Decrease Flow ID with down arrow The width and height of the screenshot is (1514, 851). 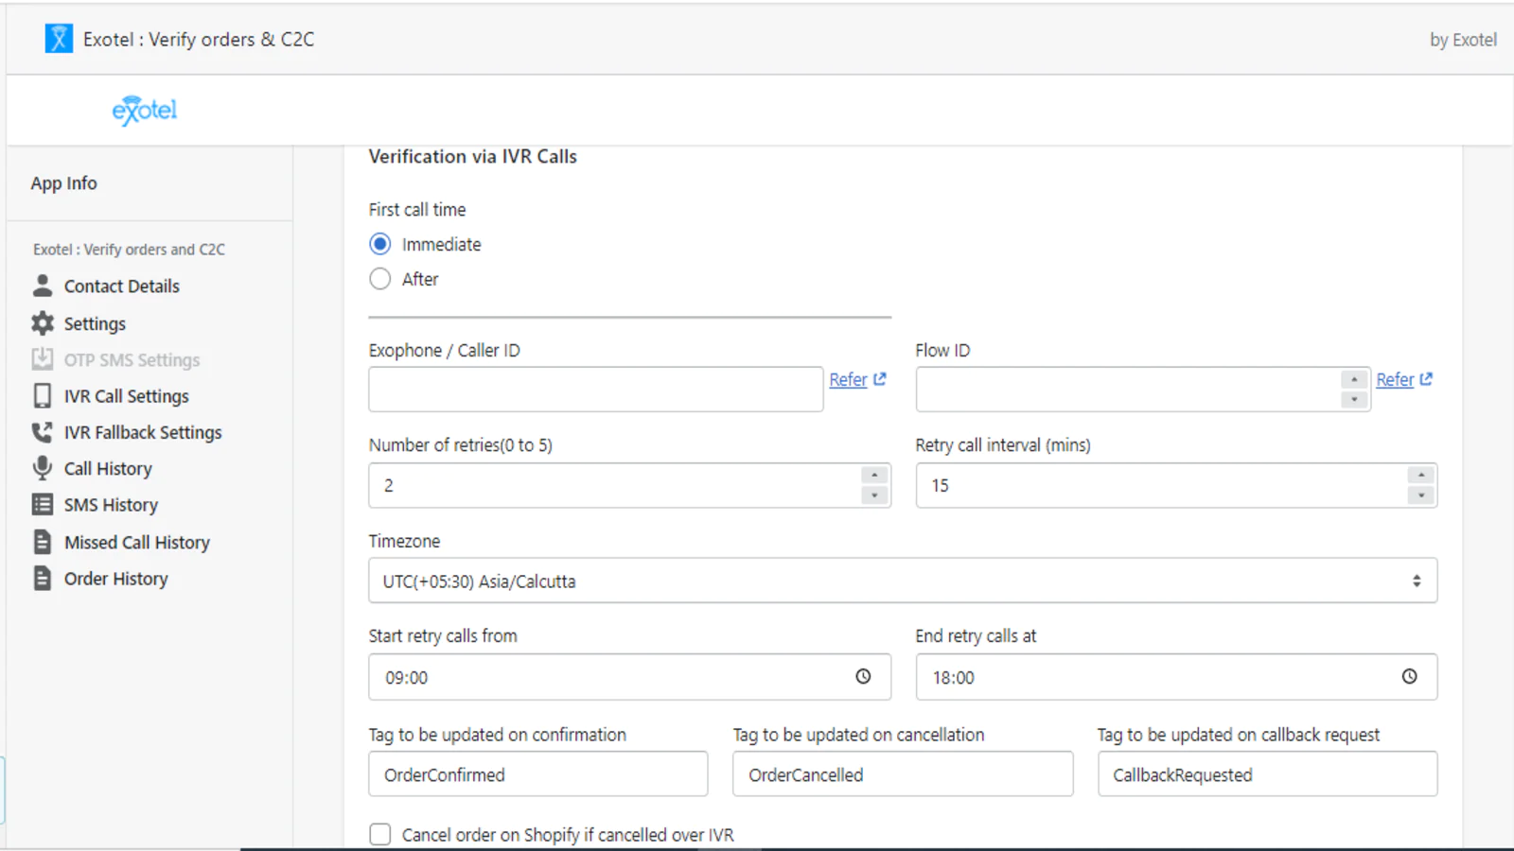pos(1355,400)
